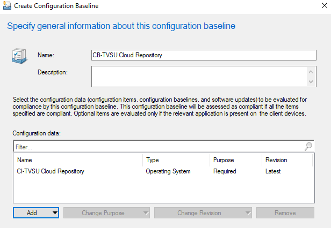Click the filter search magnifier icon
The height and width of the screenshot is (228, 331).
coord(308,146)
